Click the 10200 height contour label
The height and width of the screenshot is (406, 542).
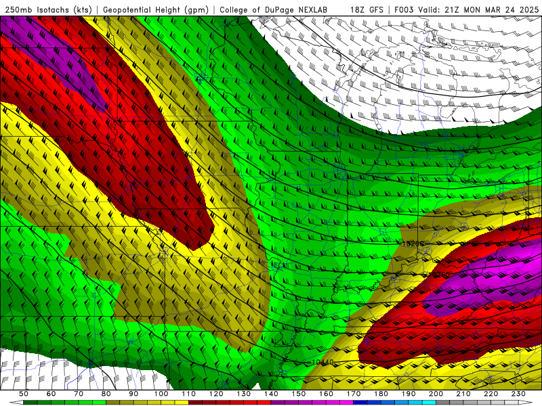click(x=413, y=244)
